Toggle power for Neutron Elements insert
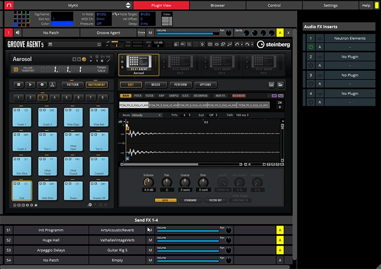The image size is (381, 269). pyautogui.click(x=310, y=47)
